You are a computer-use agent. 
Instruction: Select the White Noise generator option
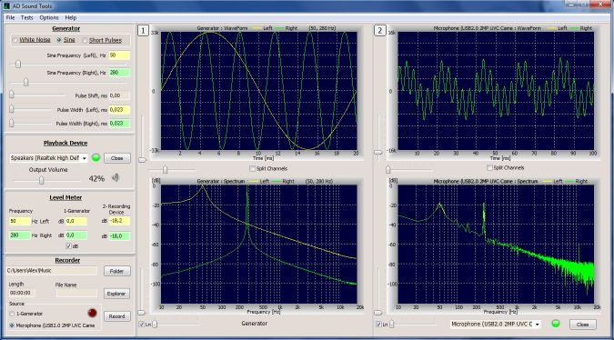point(15,40)
